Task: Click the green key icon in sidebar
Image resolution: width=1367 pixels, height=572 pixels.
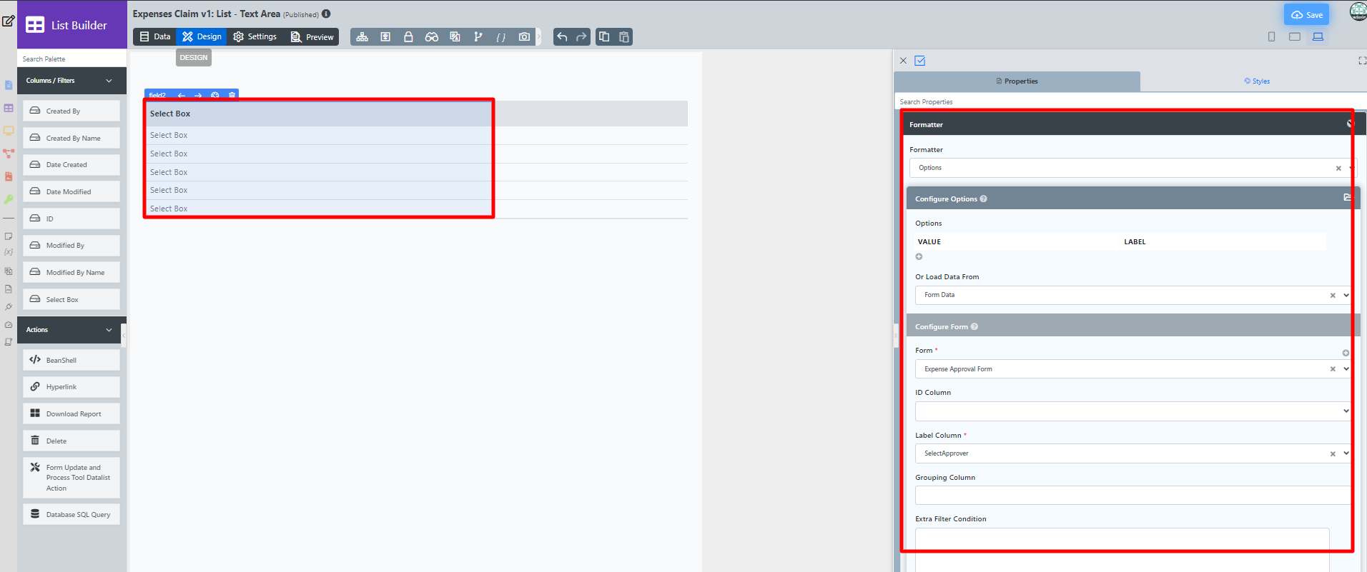Action: click(9, 199)
